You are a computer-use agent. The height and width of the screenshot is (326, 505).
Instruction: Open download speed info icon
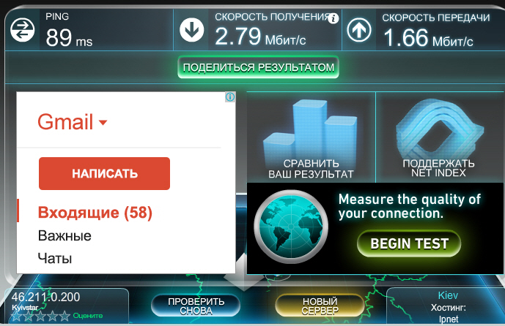333,18
